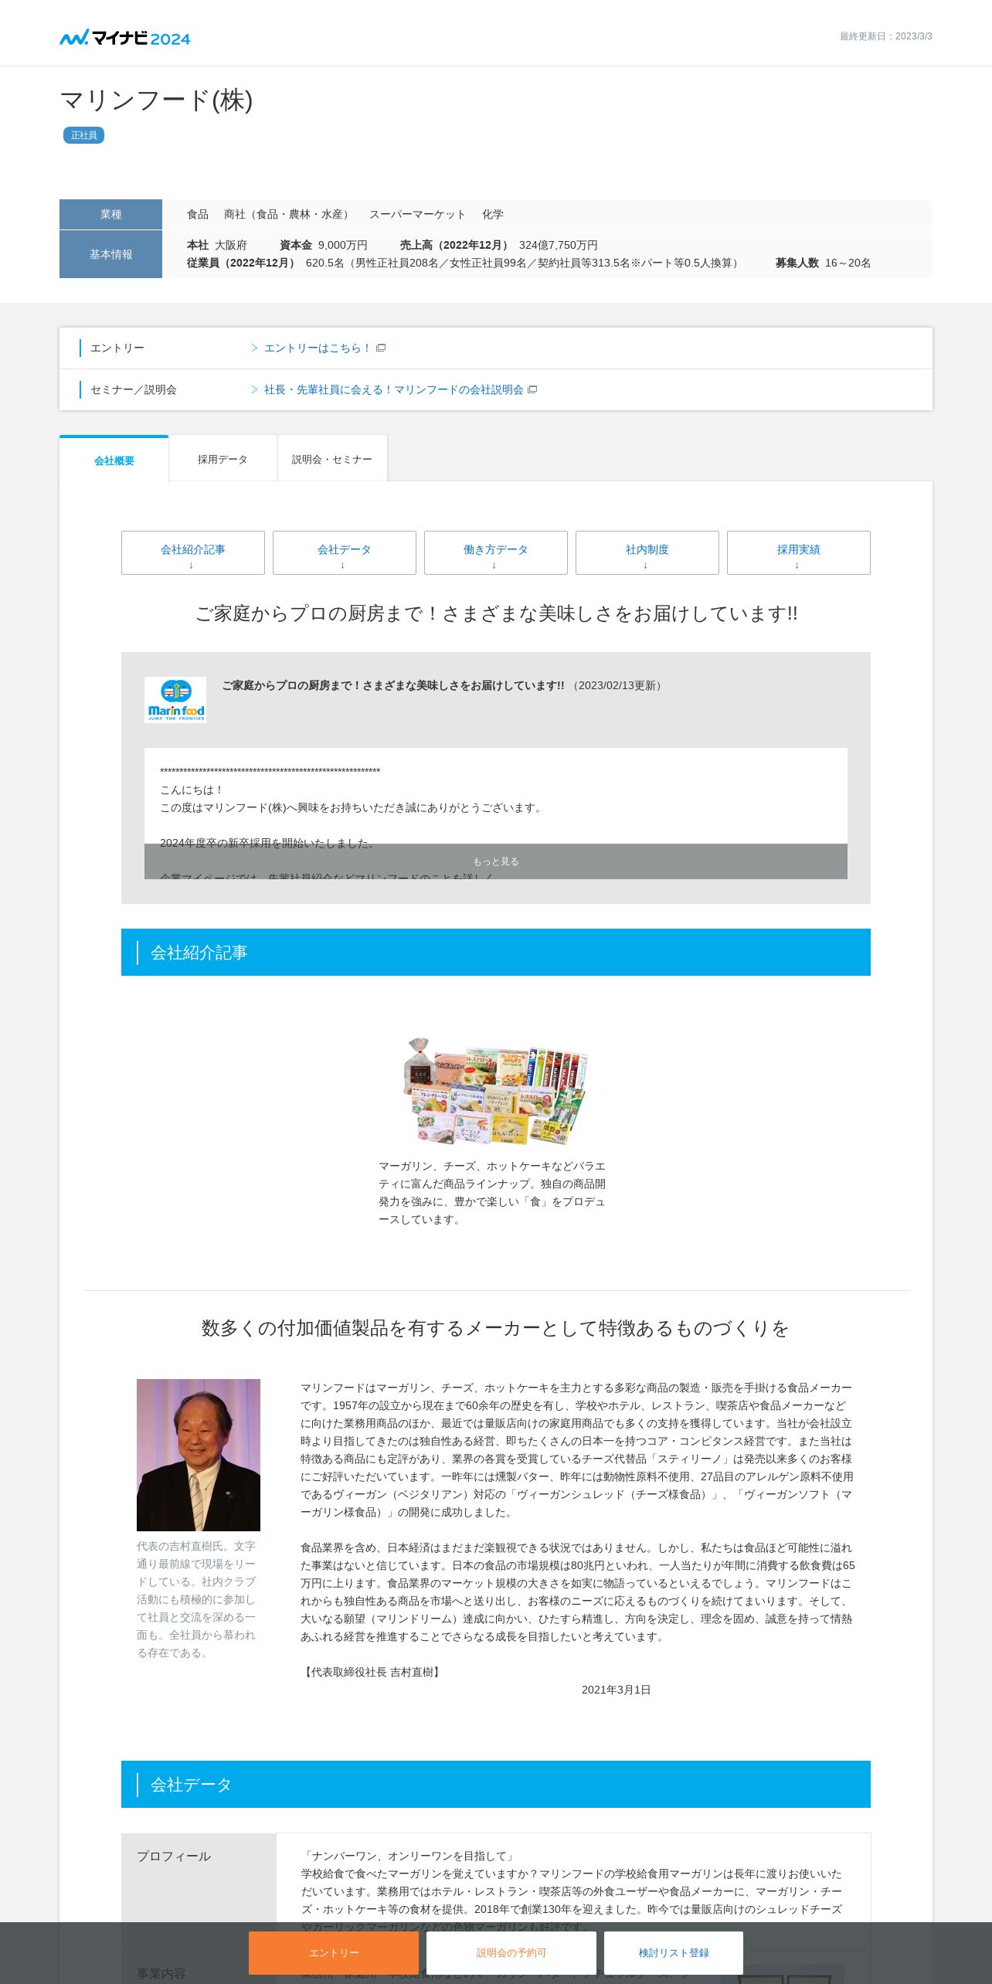Click the 【代表取締役社長 吉村直樹】 signature
Image resolution: width=992 pixels, height=1984 pixels.
[372, 1673]
